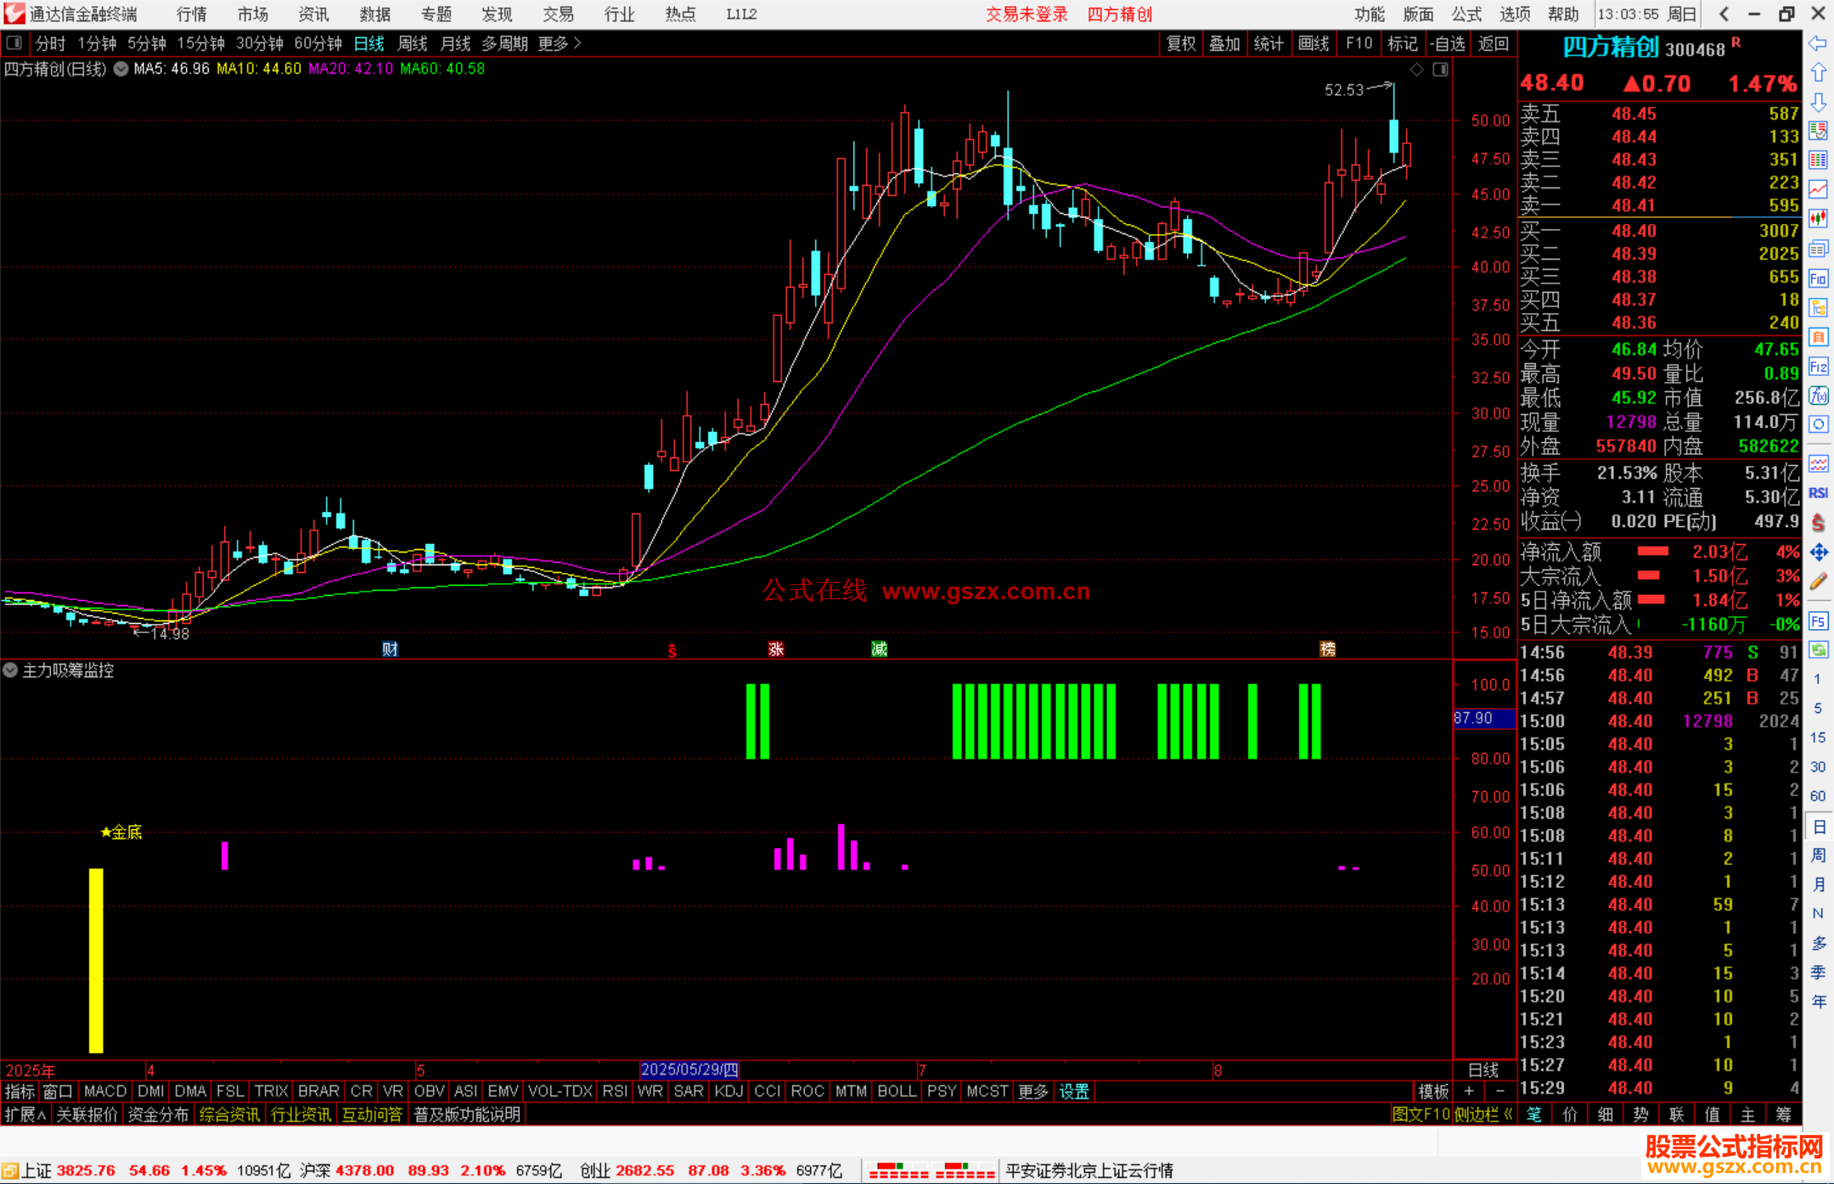Click the up arrow icon in right sidebar

click(1818, 72)
